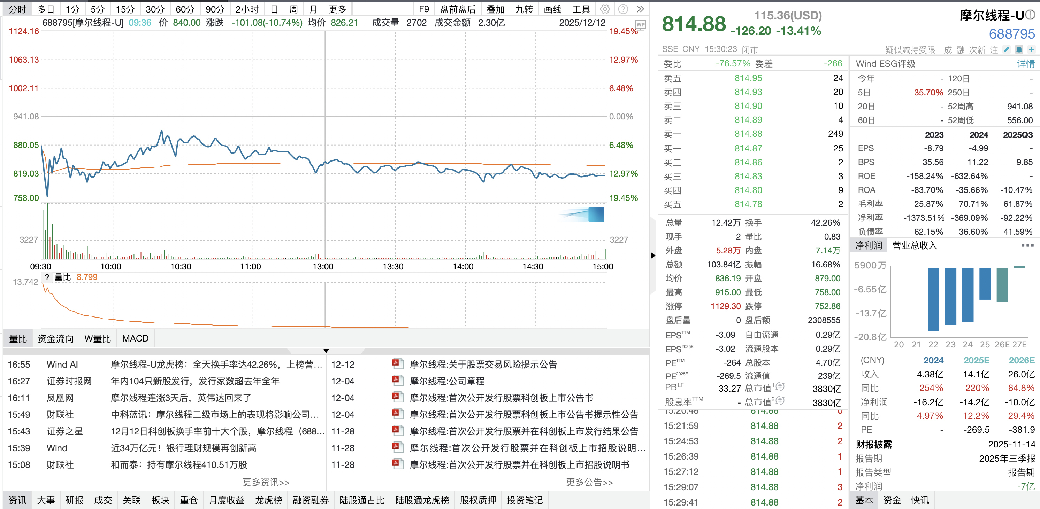This screenshot has width=1040, height=509.
Task: Toggle 九转 indicator on chart
Action: click(x=524, y=9)
